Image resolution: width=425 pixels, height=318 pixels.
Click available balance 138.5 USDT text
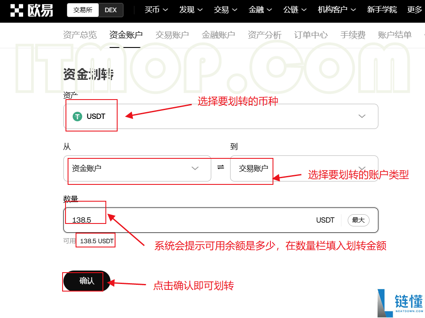(x=97, y=241)
